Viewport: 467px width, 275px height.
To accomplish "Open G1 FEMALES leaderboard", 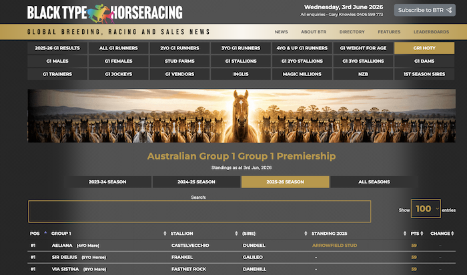I will tap(119, 61).
